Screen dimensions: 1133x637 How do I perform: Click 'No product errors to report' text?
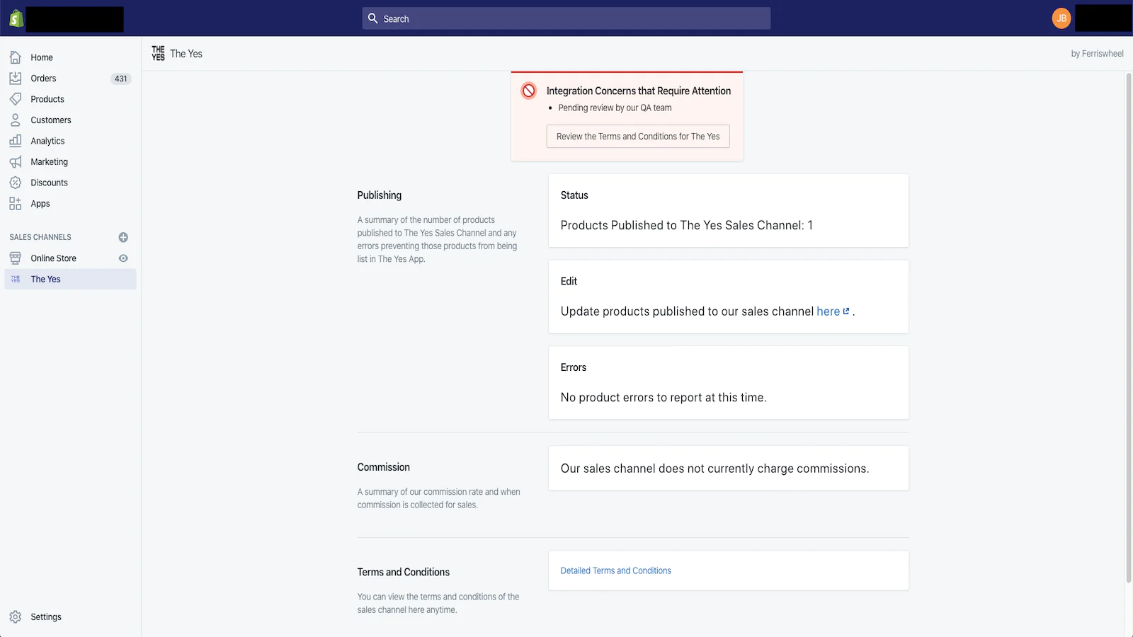664,398
